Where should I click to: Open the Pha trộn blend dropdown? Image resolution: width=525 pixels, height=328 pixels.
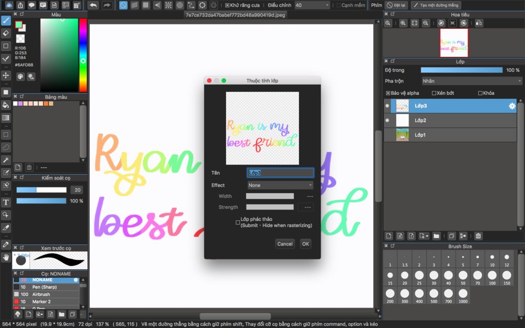coord(472,81)
